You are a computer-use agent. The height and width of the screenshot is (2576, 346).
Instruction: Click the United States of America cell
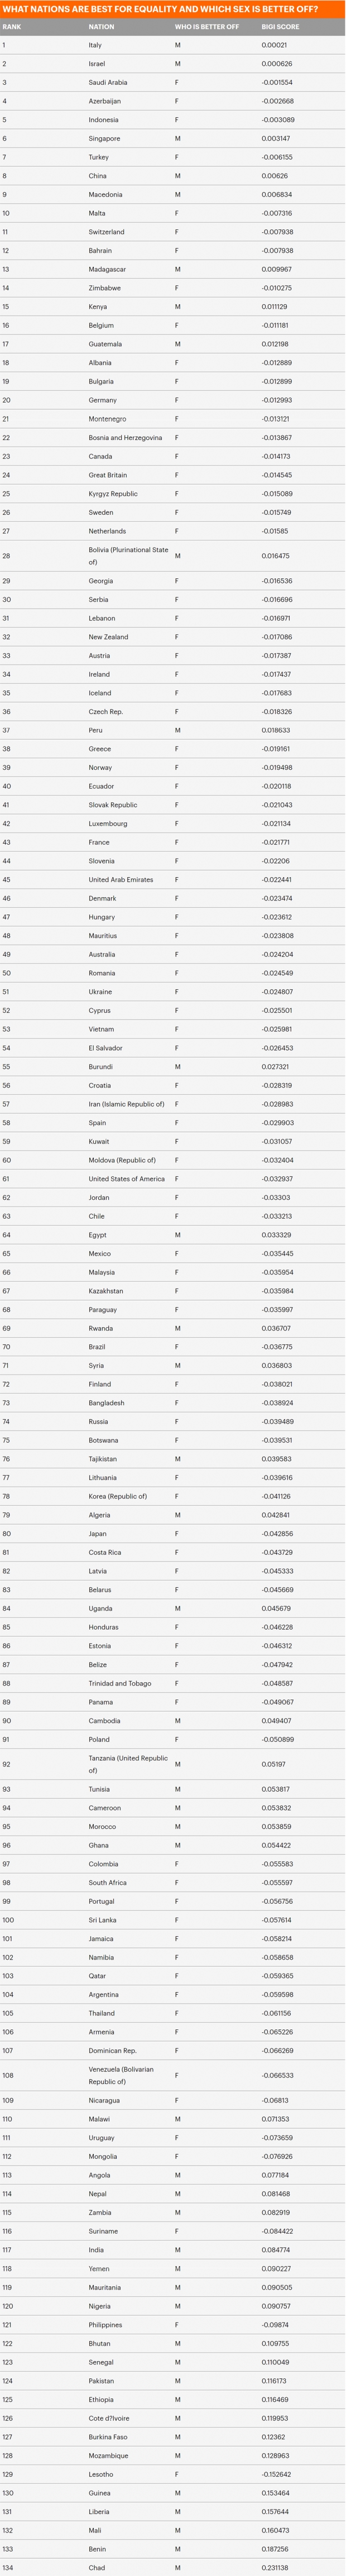pos(126,1179)
